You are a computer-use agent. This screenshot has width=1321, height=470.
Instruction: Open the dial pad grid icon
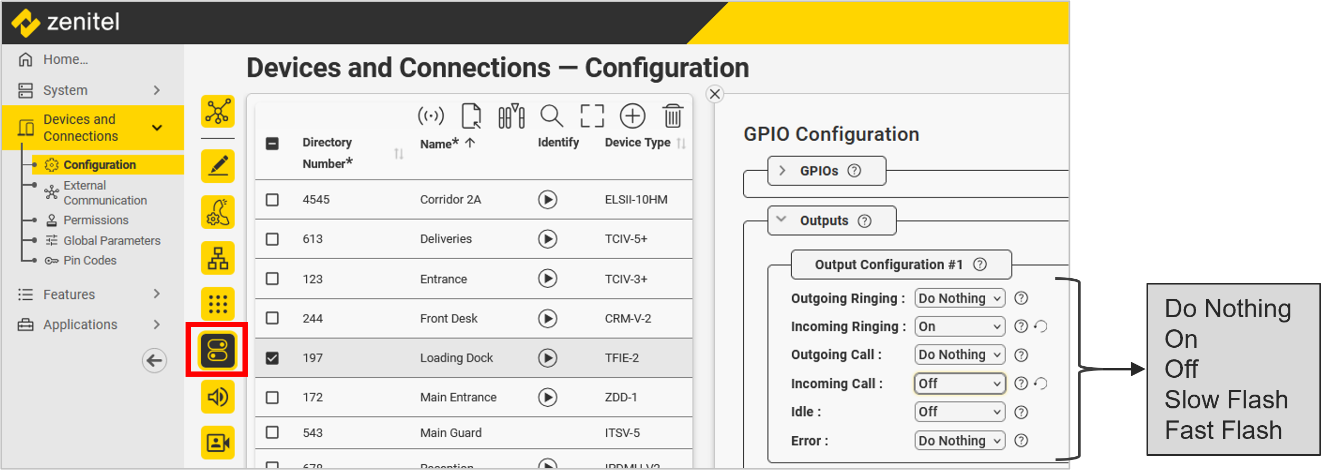coord(217,304)
